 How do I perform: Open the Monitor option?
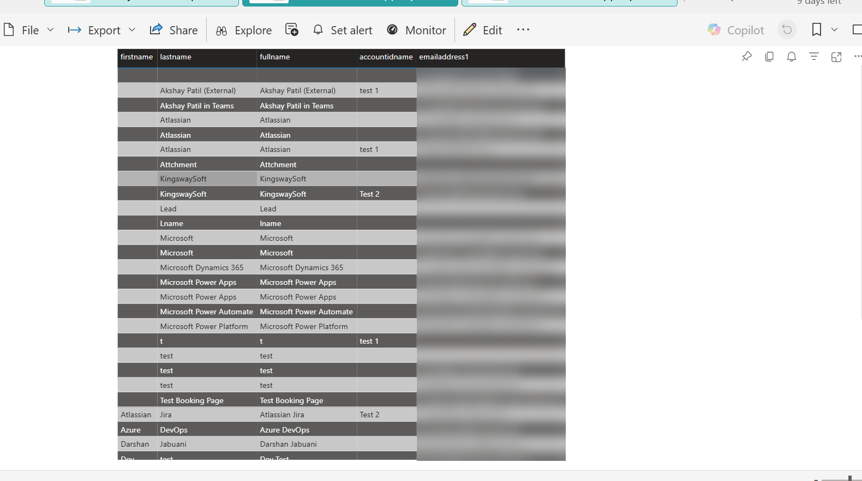click(417, 30)
